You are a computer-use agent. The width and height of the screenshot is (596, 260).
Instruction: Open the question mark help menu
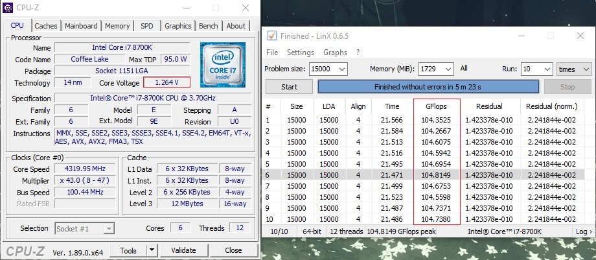coord(358,52)
